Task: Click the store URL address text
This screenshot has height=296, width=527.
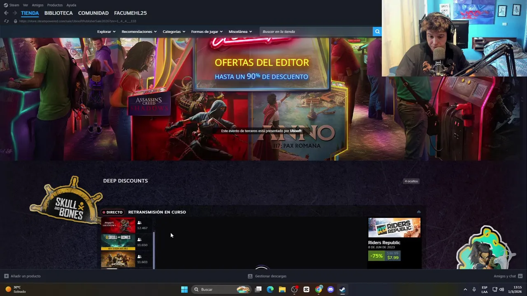Action: 77,21
